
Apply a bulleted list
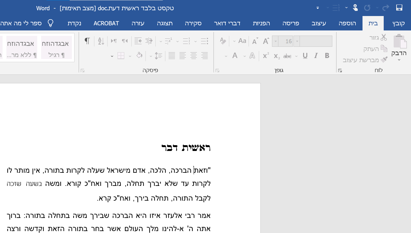click(205, 41)
